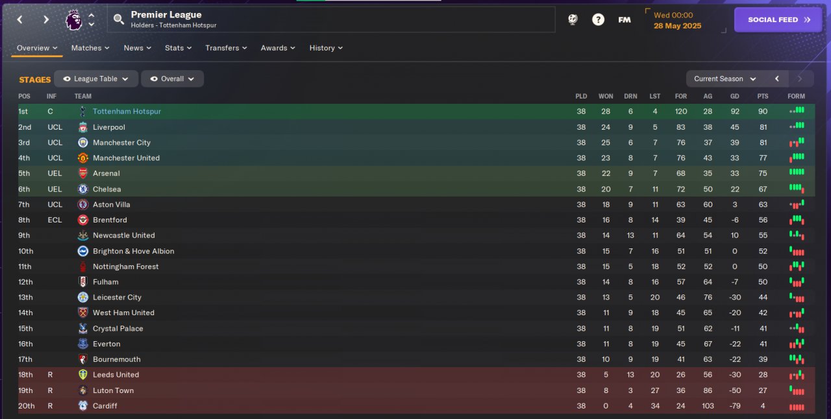Click the Tottenham Hotspur club badge
The width and height of the screenshot is (831, 419).
point(82,112)
